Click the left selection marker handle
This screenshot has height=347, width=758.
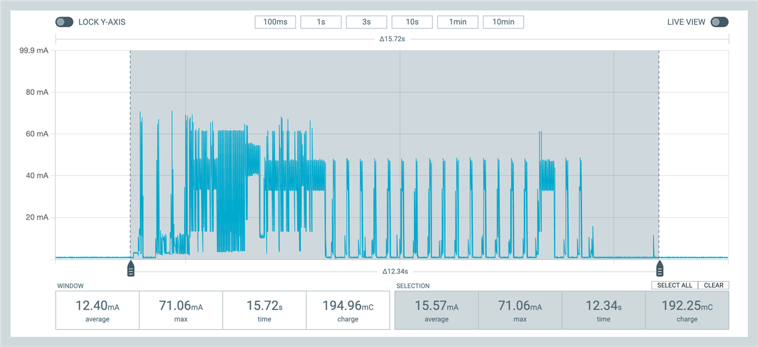[x=131, y=268]
